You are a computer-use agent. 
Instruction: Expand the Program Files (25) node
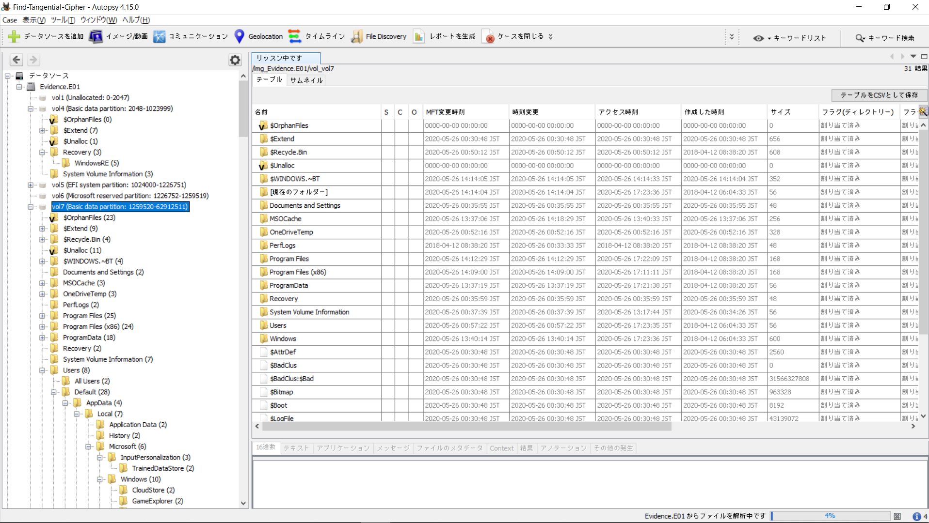pos(42,316)
